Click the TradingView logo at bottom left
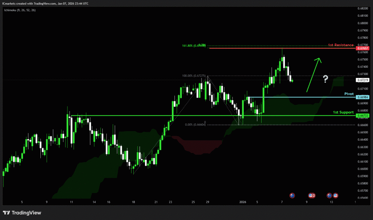373x220 pixels. 22,213
